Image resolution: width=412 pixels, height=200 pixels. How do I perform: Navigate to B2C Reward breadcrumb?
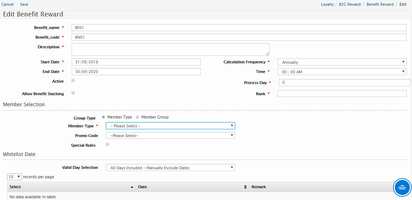349,4
